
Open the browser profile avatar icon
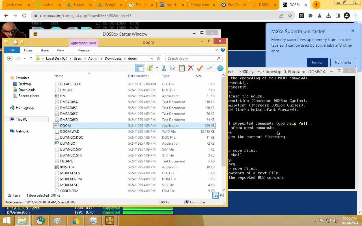pos(347,16)
